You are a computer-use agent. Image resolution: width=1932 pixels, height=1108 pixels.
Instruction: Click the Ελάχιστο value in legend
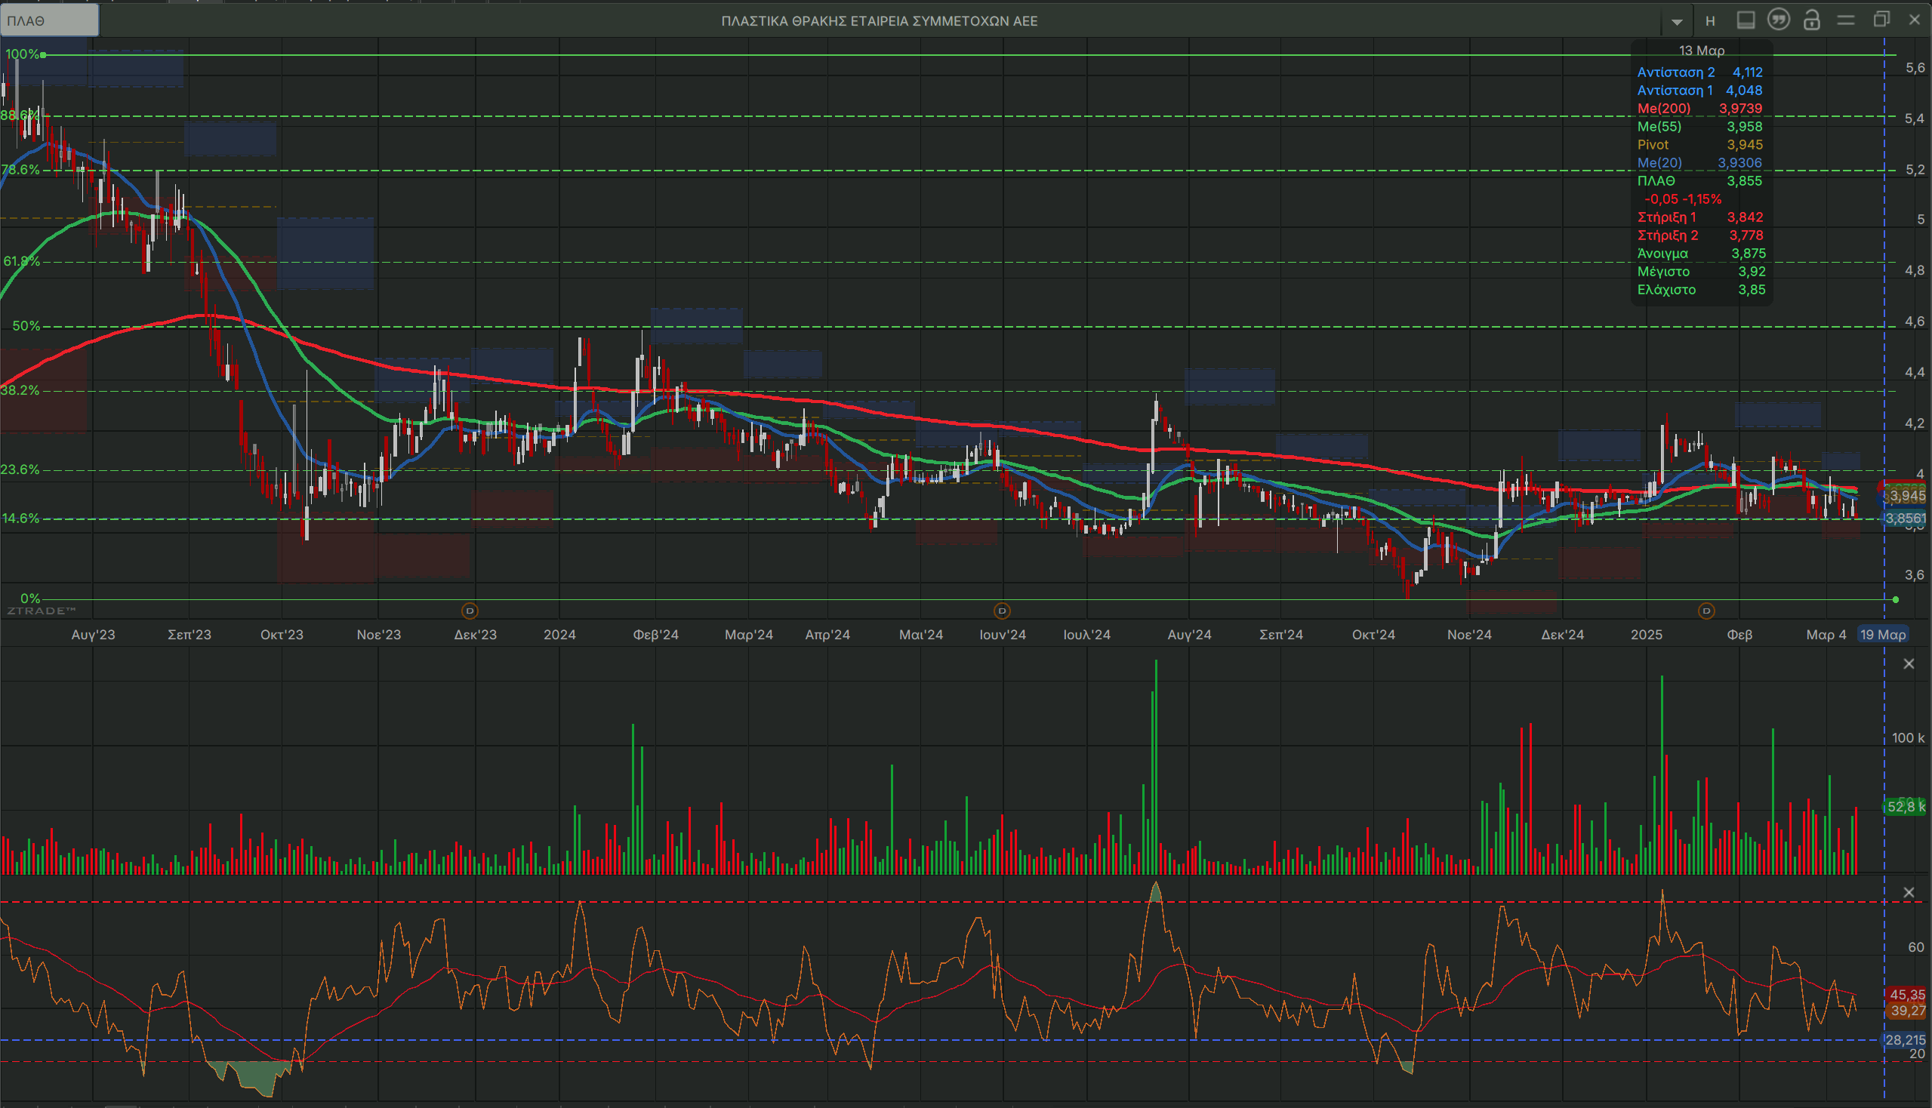(x=1752, y=290)
